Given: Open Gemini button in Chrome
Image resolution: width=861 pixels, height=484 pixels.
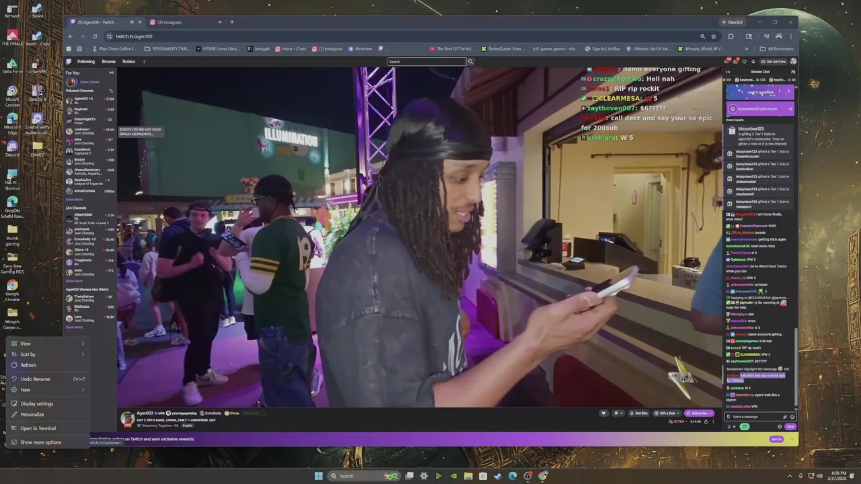Looking at the screenshot, I should tap(731, 22).
